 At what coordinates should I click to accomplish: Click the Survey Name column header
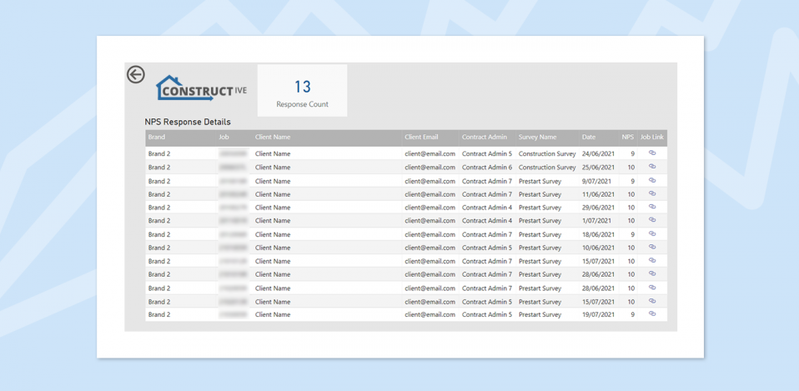537,138
